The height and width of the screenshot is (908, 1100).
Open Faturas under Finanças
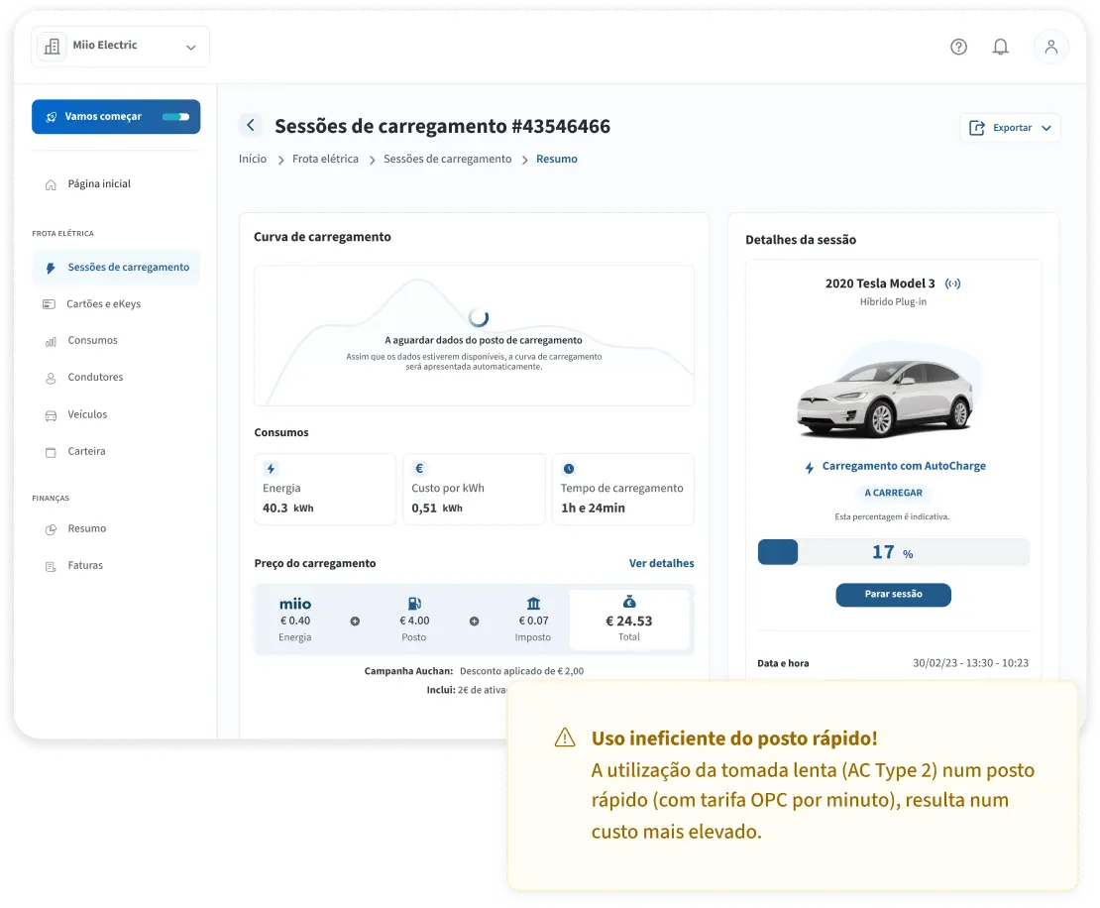pyautogui.click(x=85, y=566)
